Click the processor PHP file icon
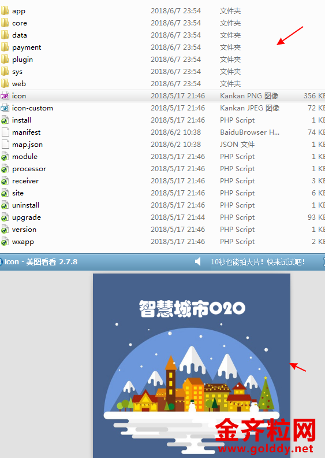 [5, 169]
